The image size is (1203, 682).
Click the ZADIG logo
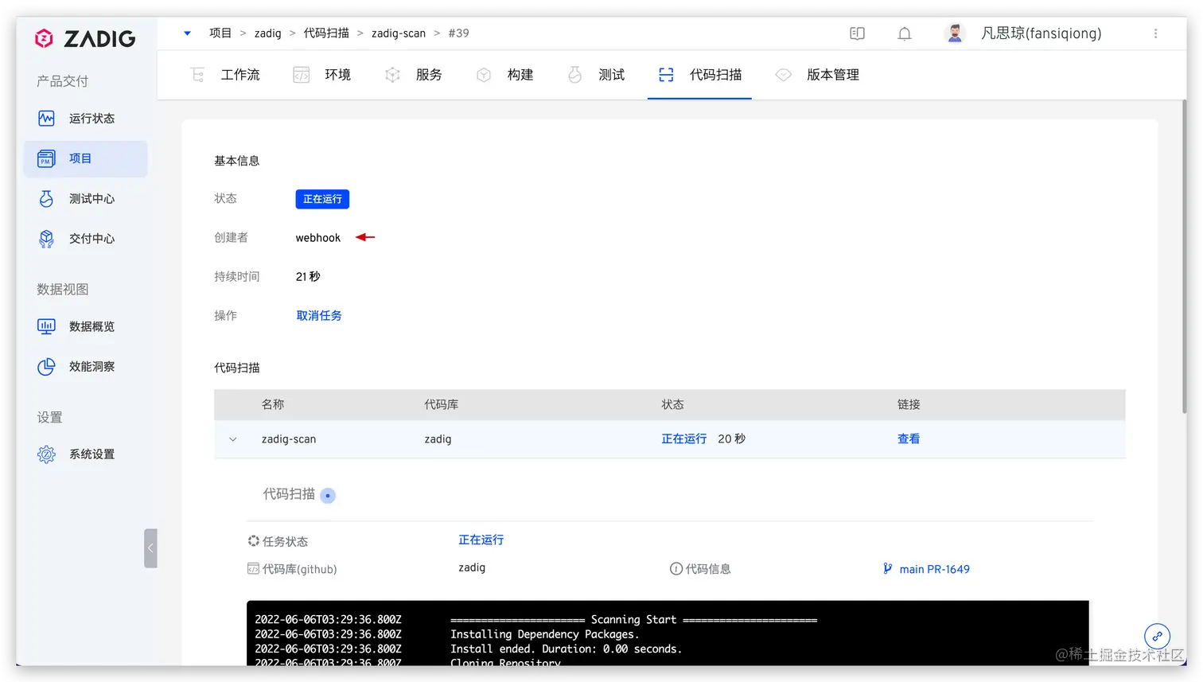[x=84, y=38]
